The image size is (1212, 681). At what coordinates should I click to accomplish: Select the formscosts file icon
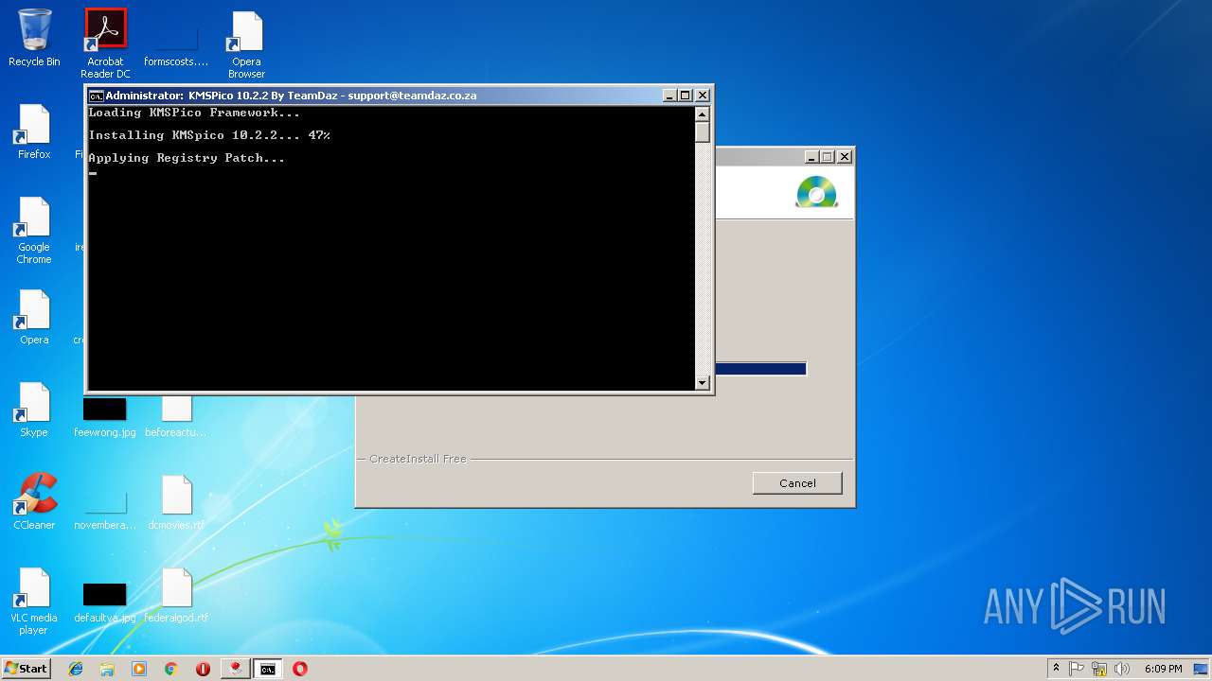pyautogui.click(x=175, y=44)
